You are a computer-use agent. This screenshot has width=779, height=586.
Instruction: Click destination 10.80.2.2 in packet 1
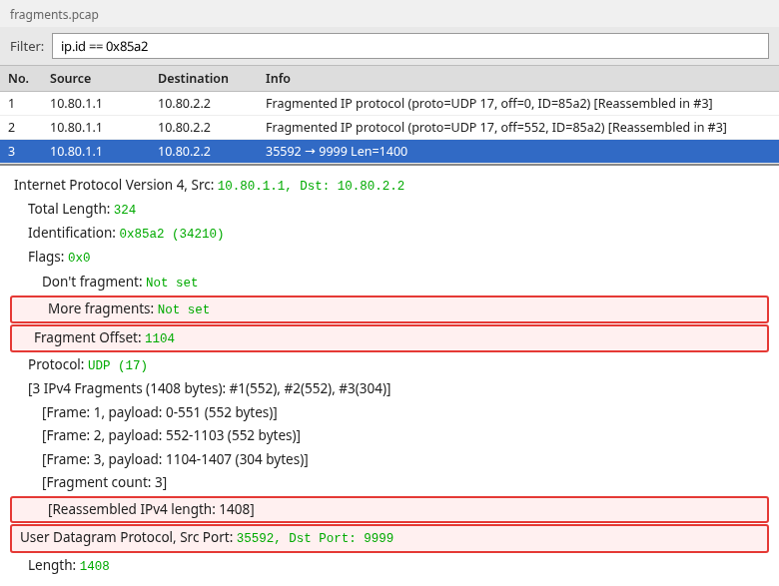click(x=184, y=103)
